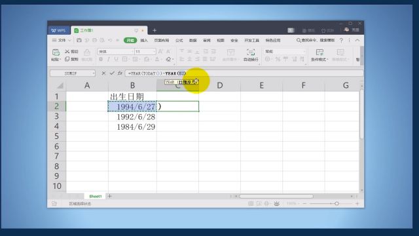Toggle Bold formatting
This screenshot has height=236, width=419.
click(x=101, y=59)
